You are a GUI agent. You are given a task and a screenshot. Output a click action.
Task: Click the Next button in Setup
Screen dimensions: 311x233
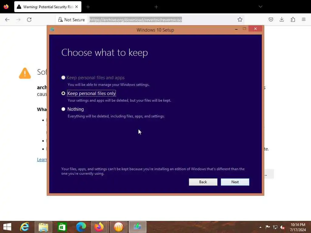click(x=235, y=182)
